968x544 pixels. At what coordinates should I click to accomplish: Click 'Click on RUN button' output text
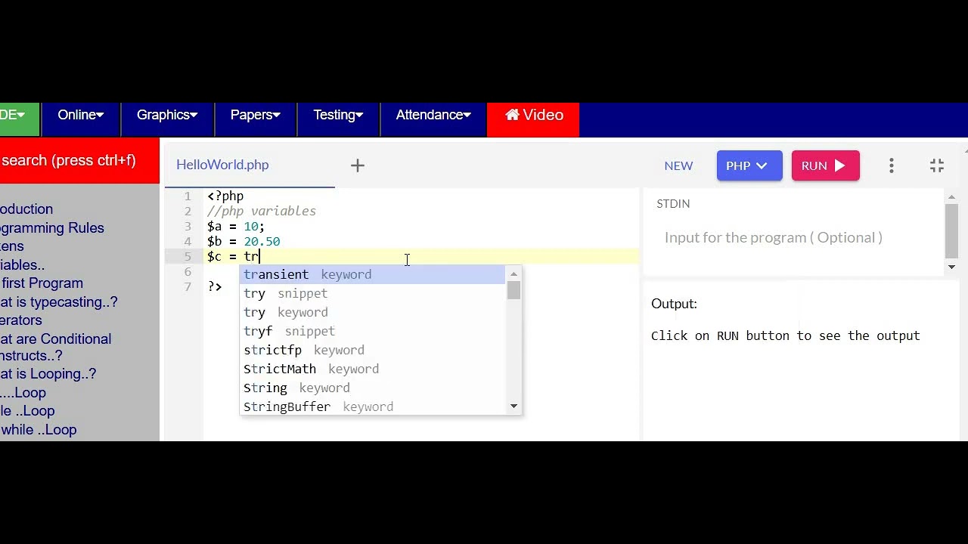coord(786,335)
